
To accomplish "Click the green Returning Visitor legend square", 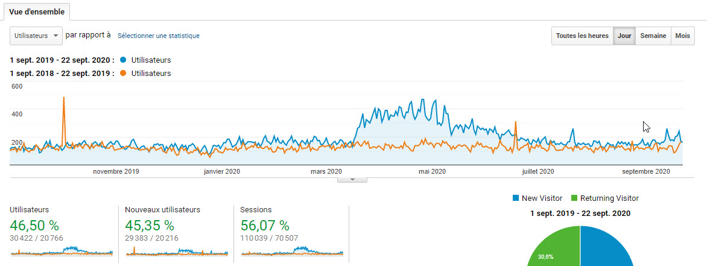I will click(x=574, y=198).
